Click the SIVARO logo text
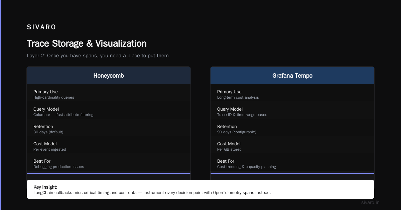401x210 pixels. click(41, 27)
